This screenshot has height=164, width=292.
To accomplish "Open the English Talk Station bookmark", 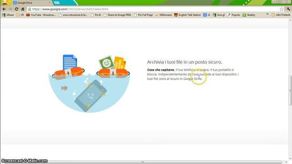I will (x=188, y=15).
